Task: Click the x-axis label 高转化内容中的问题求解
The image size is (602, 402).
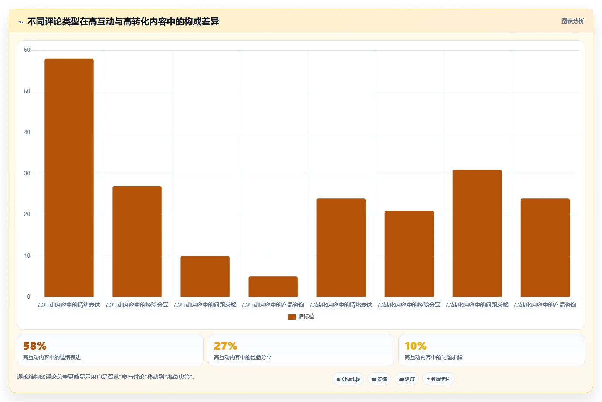Action: 477,305
